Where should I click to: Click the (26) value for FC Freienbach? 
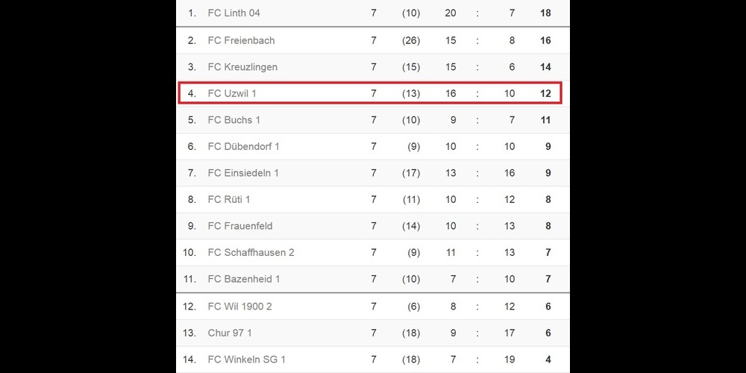[x=410, y=40]
